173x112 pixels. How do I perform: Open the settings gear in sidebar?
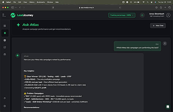(5, 106)
